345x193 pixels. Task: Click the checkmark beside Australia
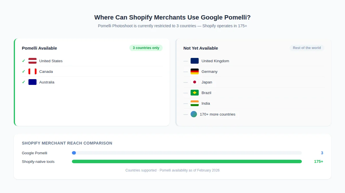coord(24,82)
